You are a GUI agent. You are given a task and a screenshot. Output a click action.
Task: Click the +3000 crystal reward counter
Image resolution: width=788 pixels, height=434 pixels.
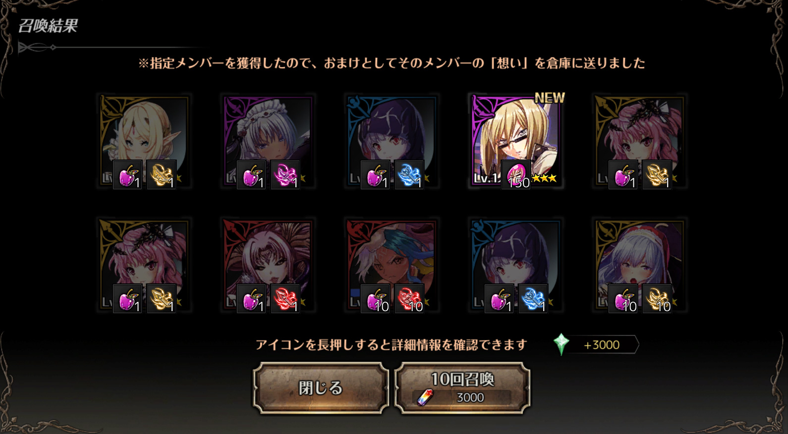602,345
